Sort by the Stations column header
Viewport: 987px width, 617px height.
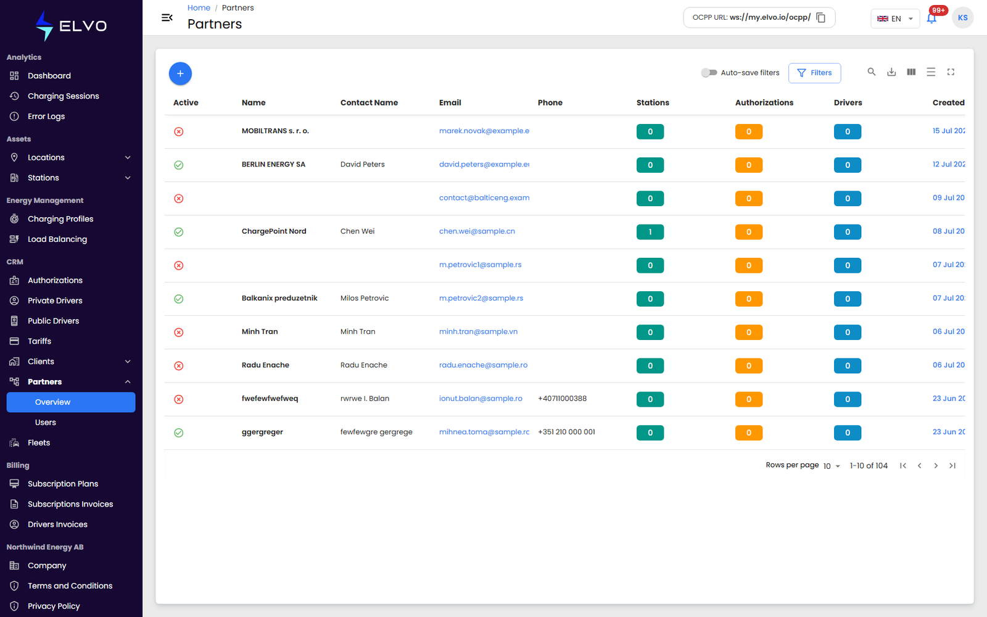pos(653,103)
